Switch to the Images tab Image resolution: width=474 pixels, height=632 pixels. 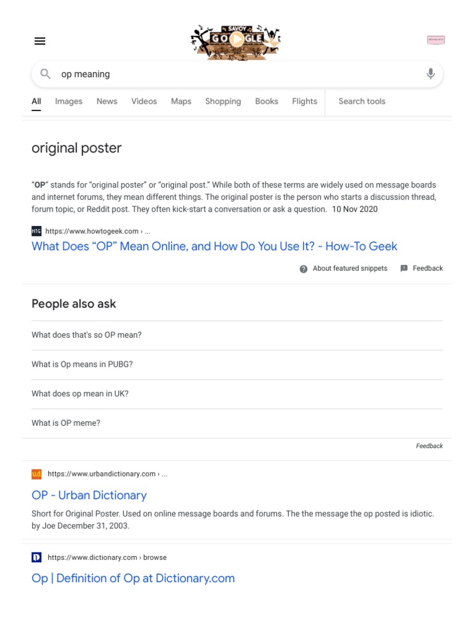tap(69, 102)
